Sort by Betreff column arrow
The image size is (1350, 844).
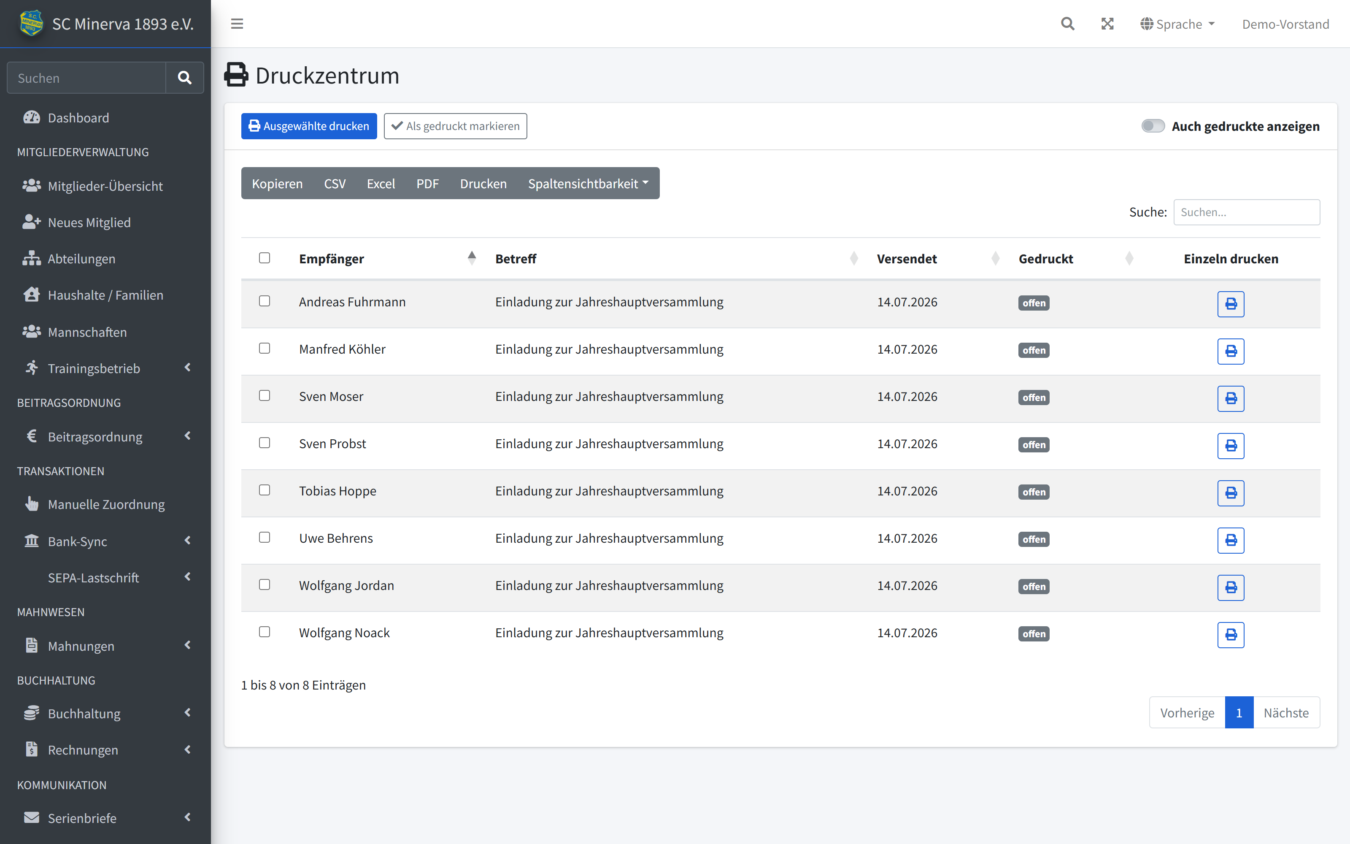click(853, 258)
